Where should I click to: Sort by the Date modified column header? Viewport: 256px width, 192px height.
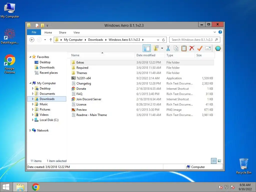pos(150,55)
